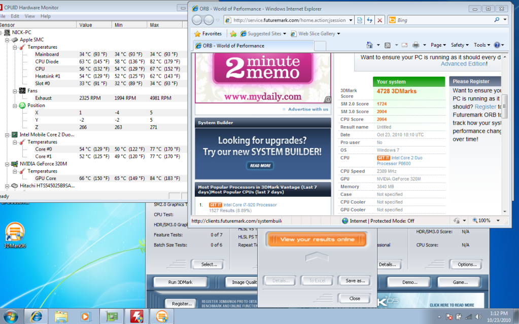This screenshot has height=324, width=519.
Task: Click the ad info icon on mydaily banner
Action: click(x=328, y=99)
